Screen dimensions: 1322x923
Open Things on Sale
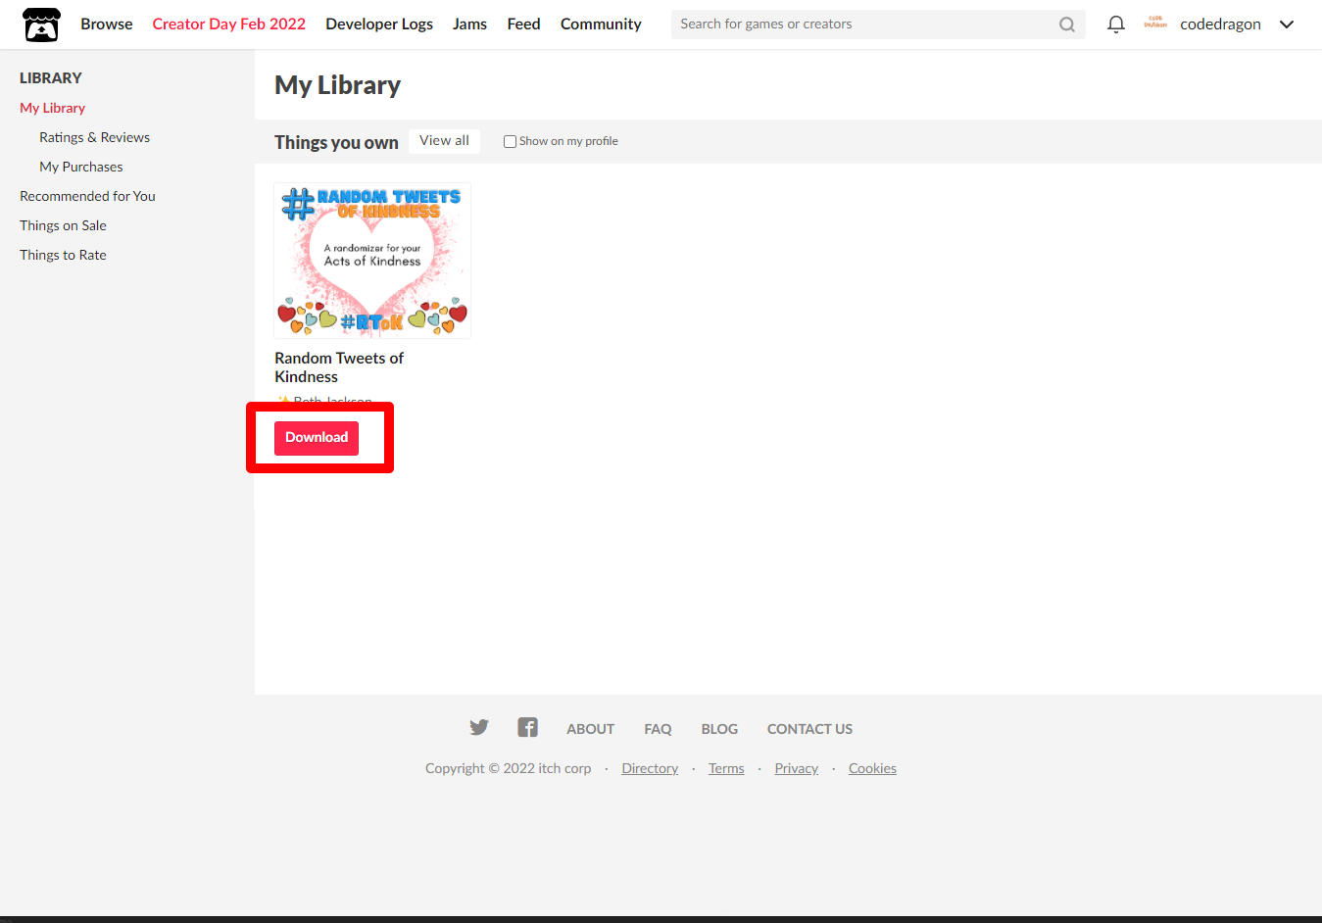point(63,225)
